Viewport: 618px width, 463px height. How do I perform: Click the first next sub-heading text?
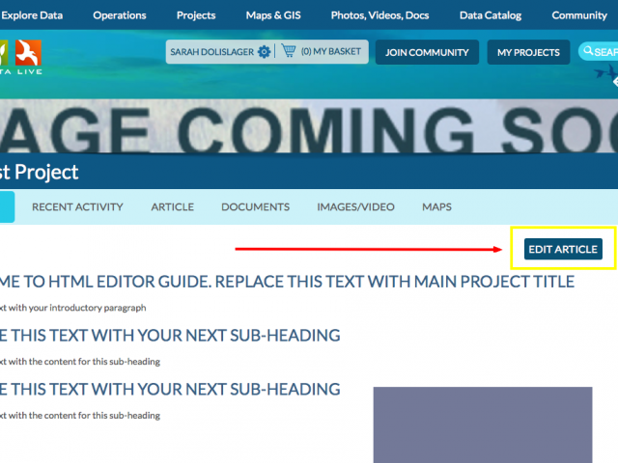170,336
